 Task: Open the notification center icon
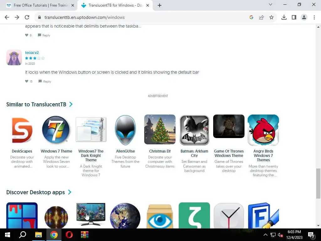[x=311, y=235]
